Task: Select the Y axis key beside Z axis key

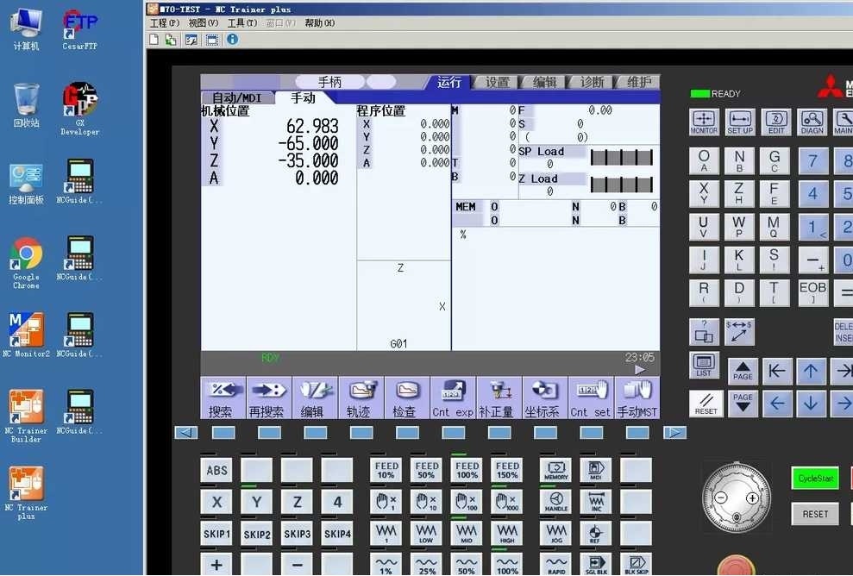Action: pos(257,502)
